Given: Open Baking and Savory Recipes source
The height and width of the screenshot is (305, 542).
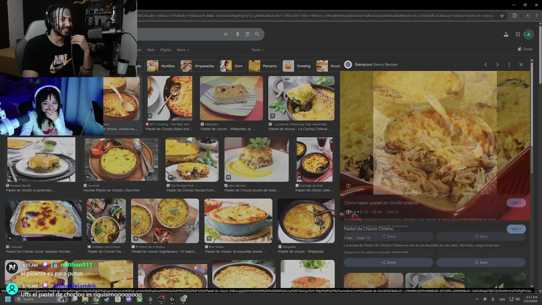Looking at the screenshot, I should click(376, 64).
